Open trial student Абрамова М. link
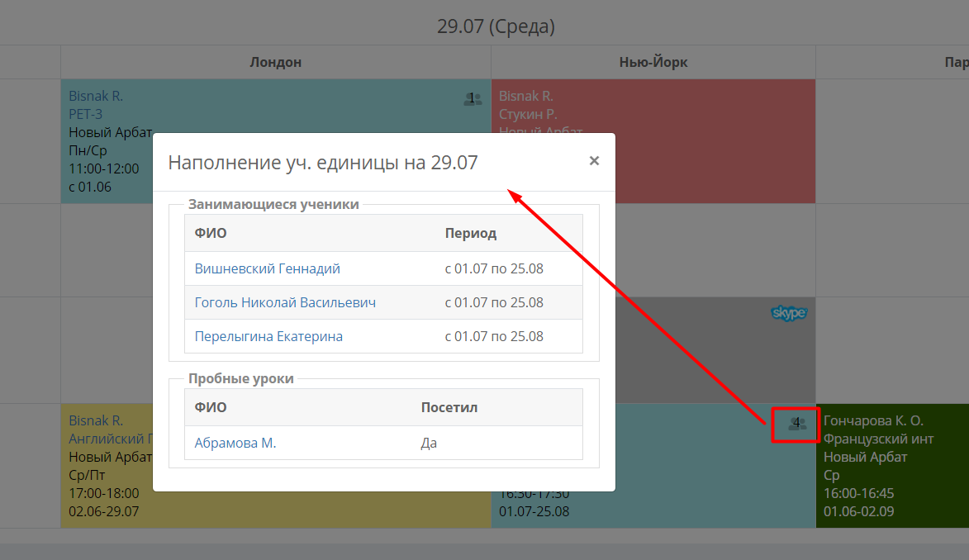 [235, 444]
